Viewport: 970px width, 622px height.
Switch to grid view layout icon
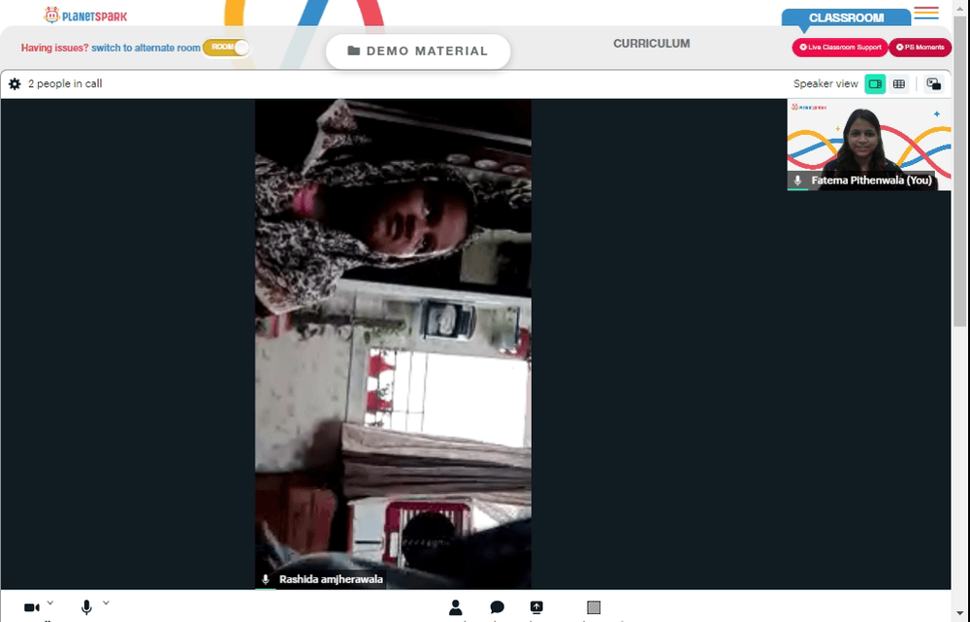(899, 84)
